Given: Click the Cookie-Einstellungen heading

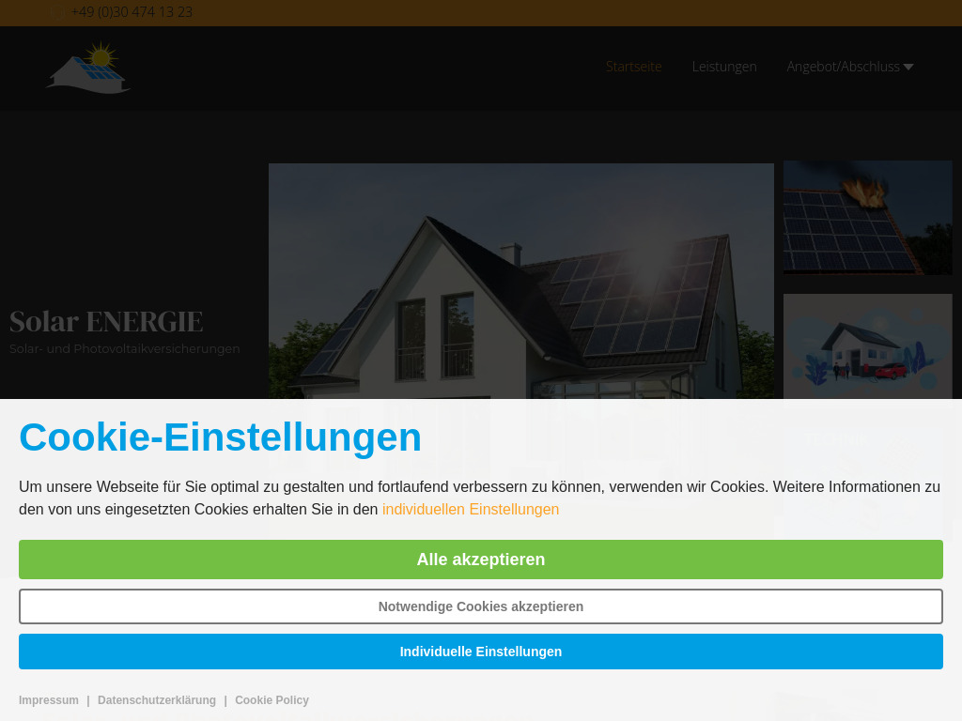Looking at the screenshot, I should click(x=220, y=437).
